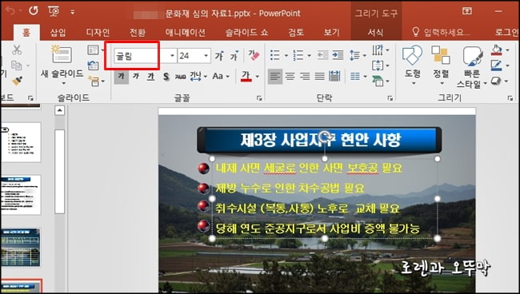Viewport: 520px width, 294px height.
Task: Open the 글꼴 font dialog launcher
Action: [x=259, y=98]
